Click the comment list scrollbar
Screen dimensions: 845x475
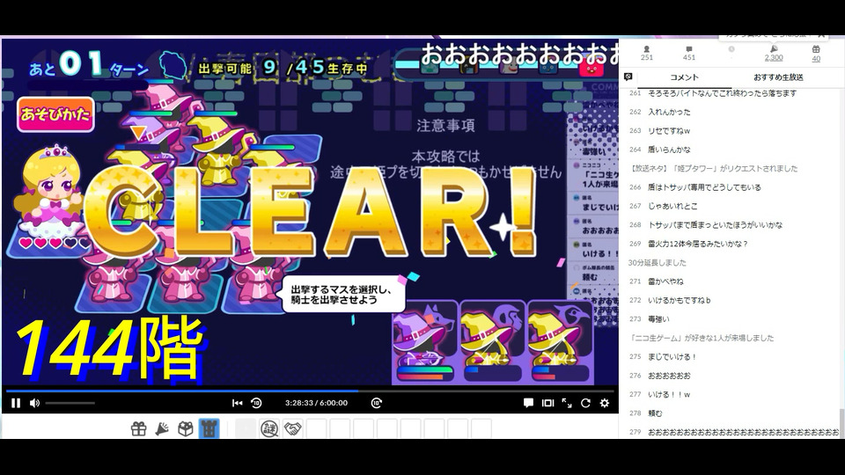(841, 423)
